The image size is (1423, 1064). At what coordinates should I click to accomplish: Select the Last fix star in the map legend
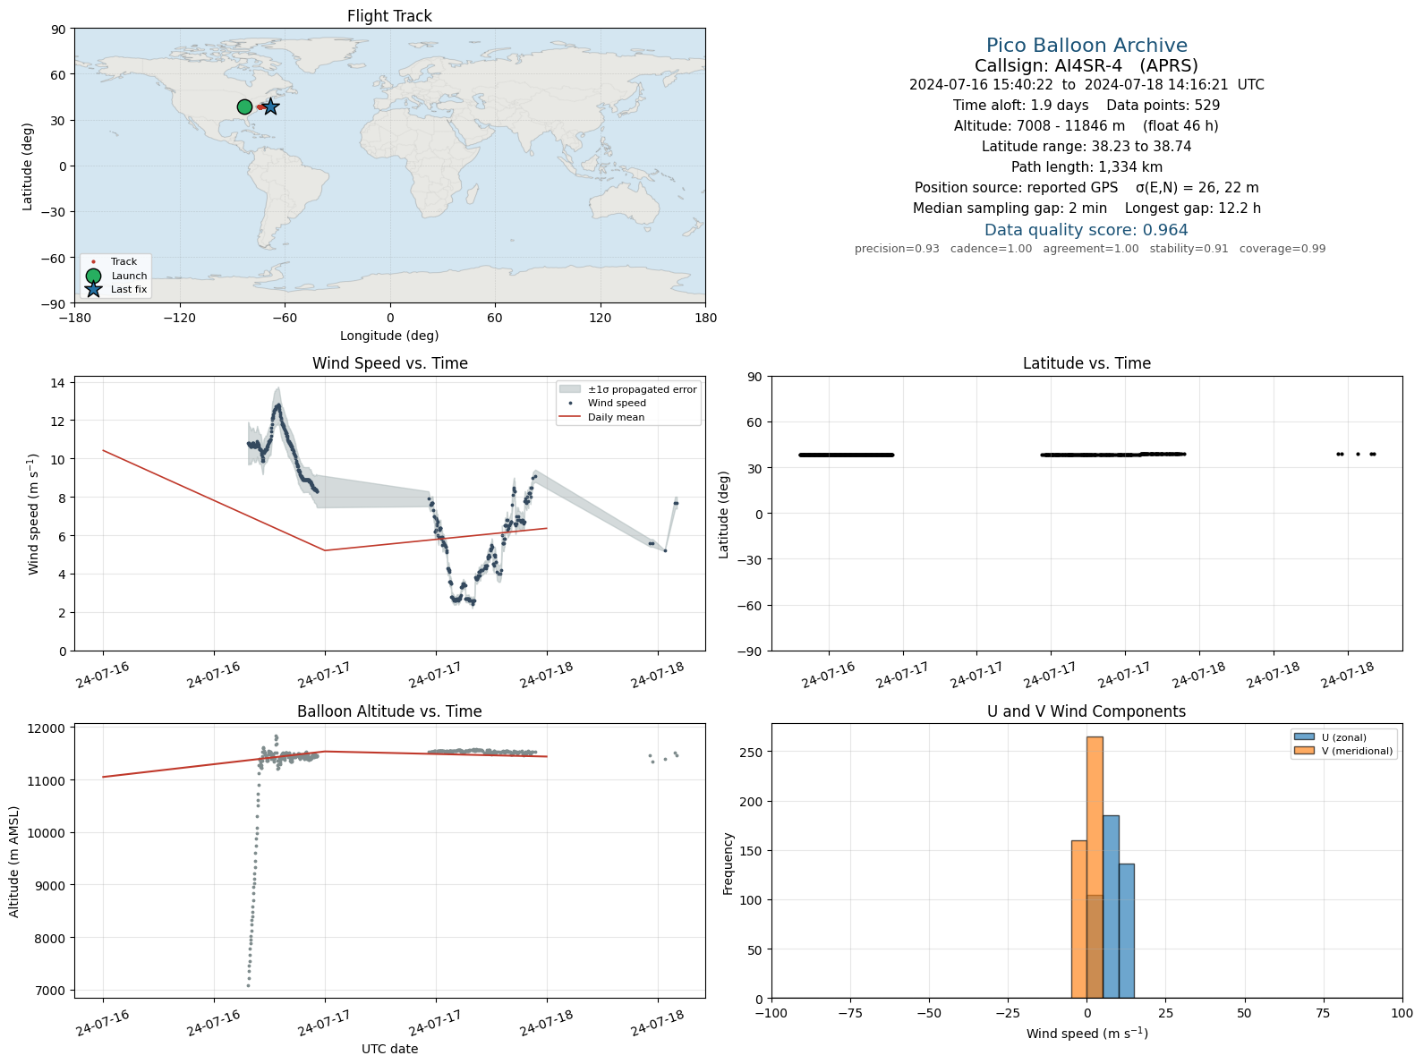[x=93, y=289]
